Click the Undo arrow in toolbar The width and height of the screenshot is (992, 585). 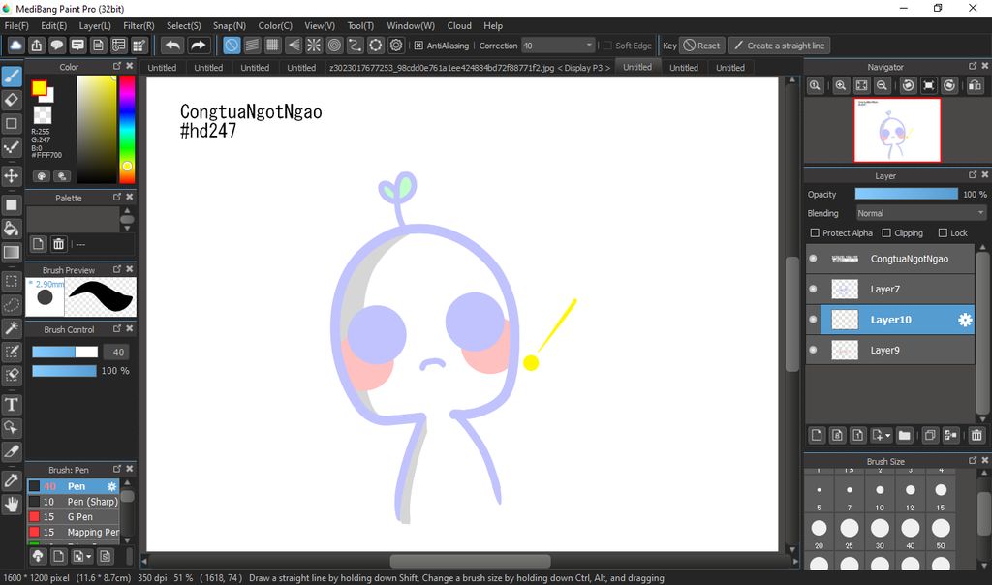pos(172,46)
